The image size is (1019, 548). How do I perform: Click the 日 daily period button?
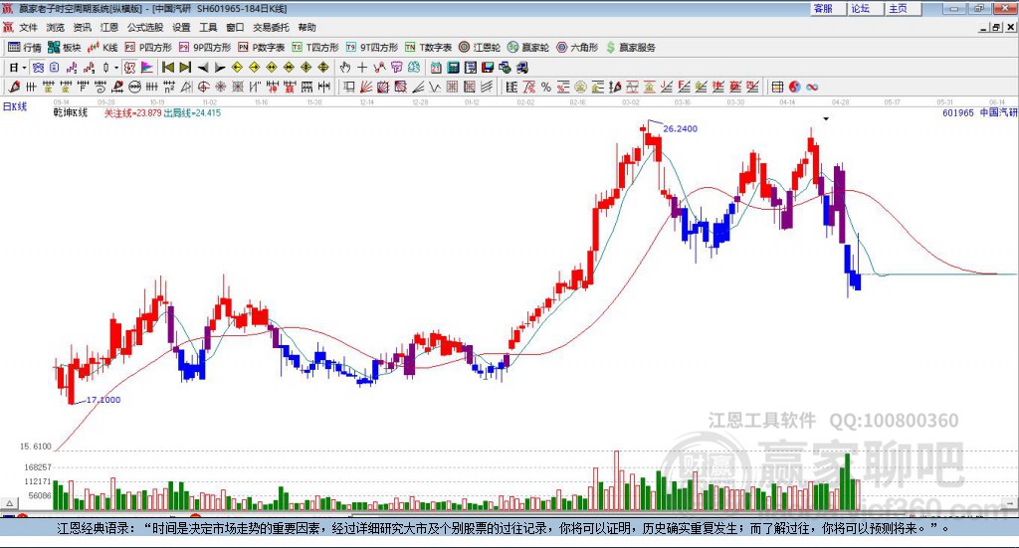tap(14, 68)
